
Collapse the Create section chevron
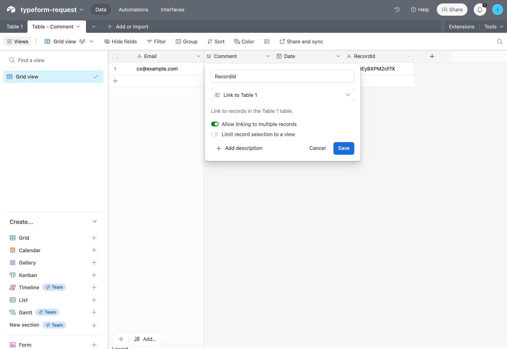coord(95,222)
